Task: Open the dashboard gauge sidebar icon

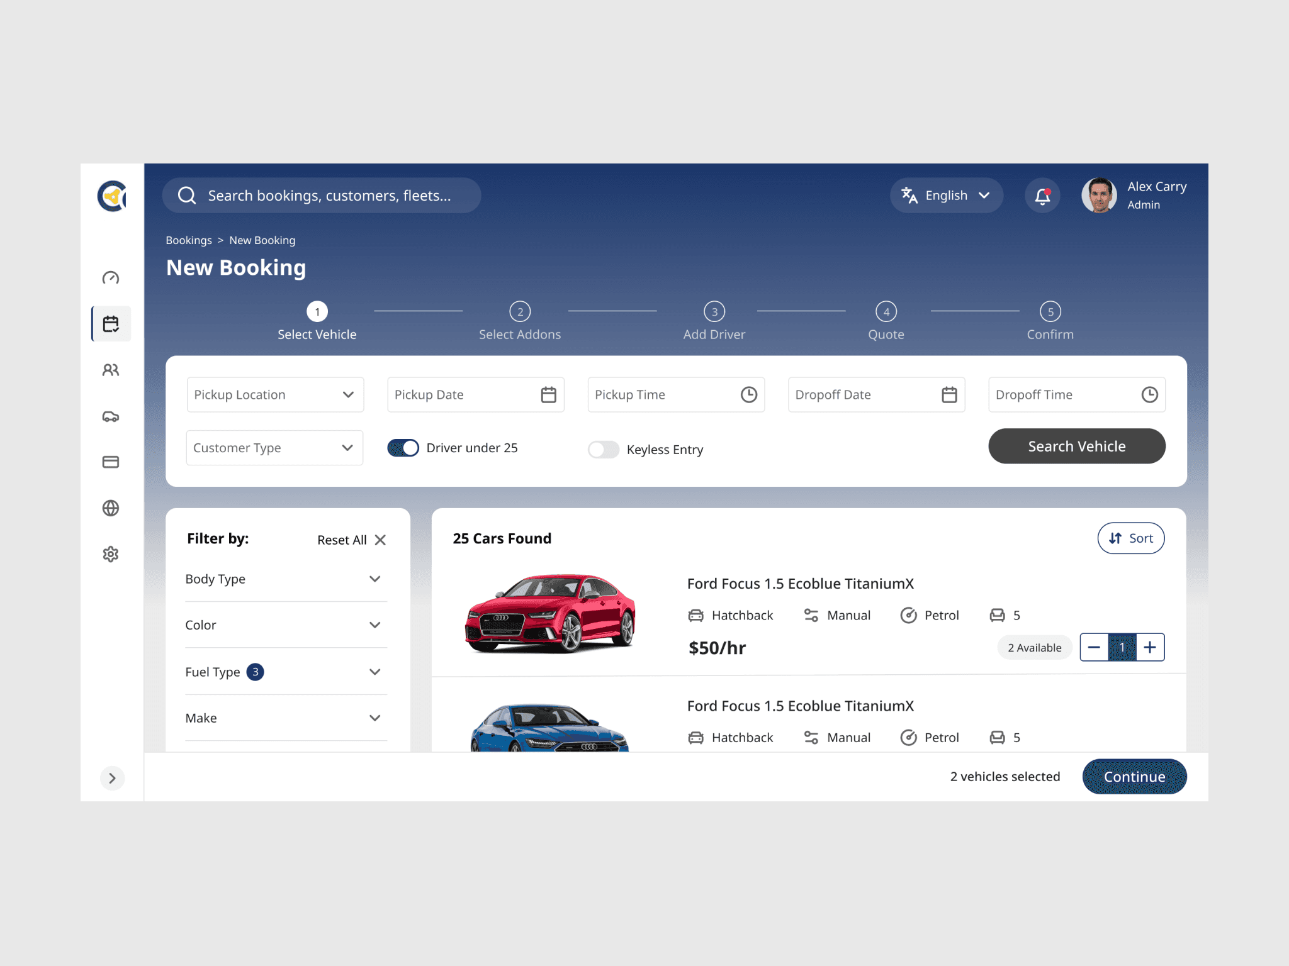Action: point(111,278)
